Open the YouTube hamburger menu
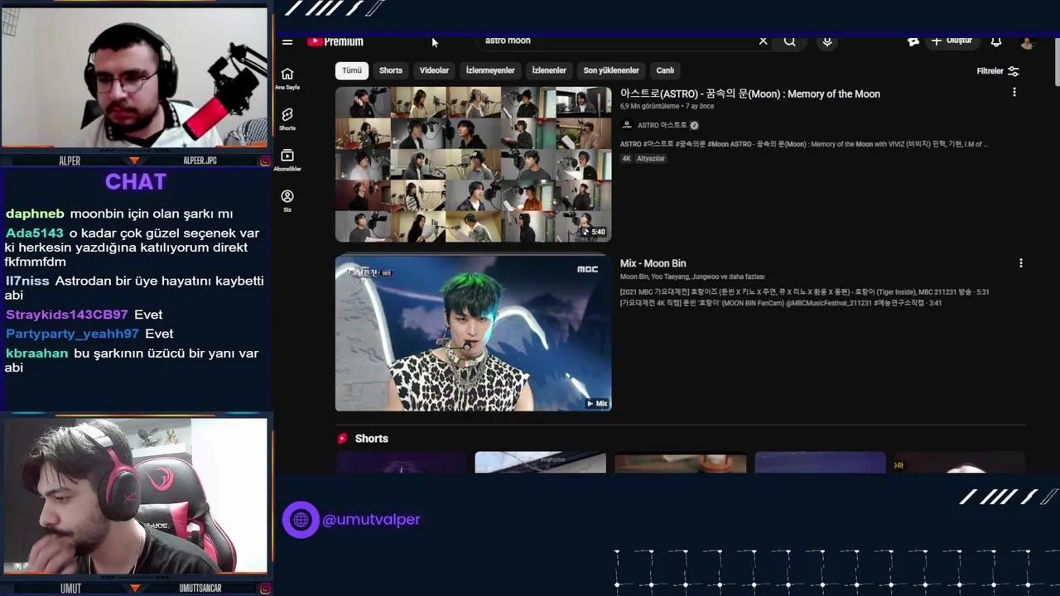1060x596 pixels. click(x=287, y=41)
